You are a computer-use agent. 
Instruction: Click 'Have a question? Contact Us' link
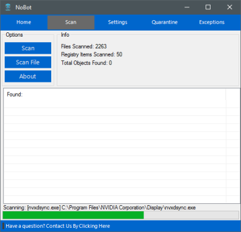58,226
